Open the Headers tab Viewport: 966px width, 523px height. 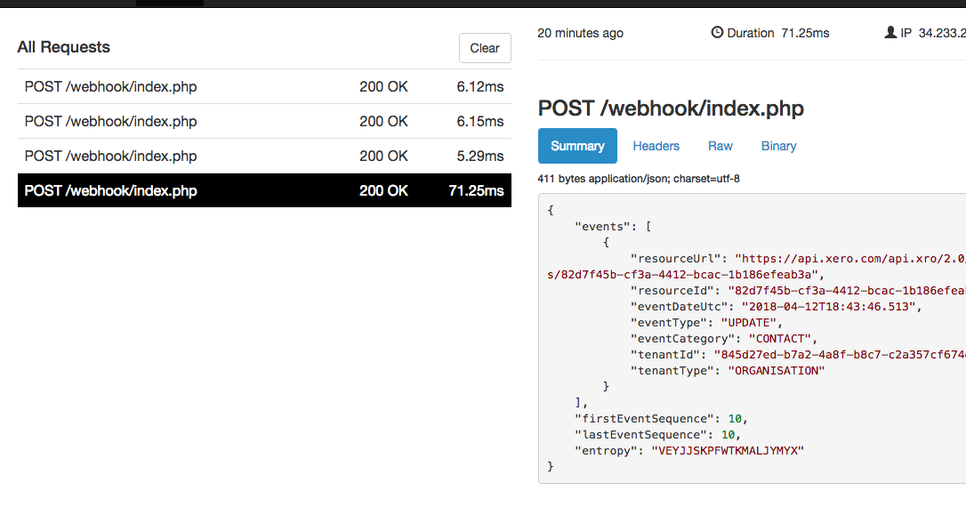[656, 146]
